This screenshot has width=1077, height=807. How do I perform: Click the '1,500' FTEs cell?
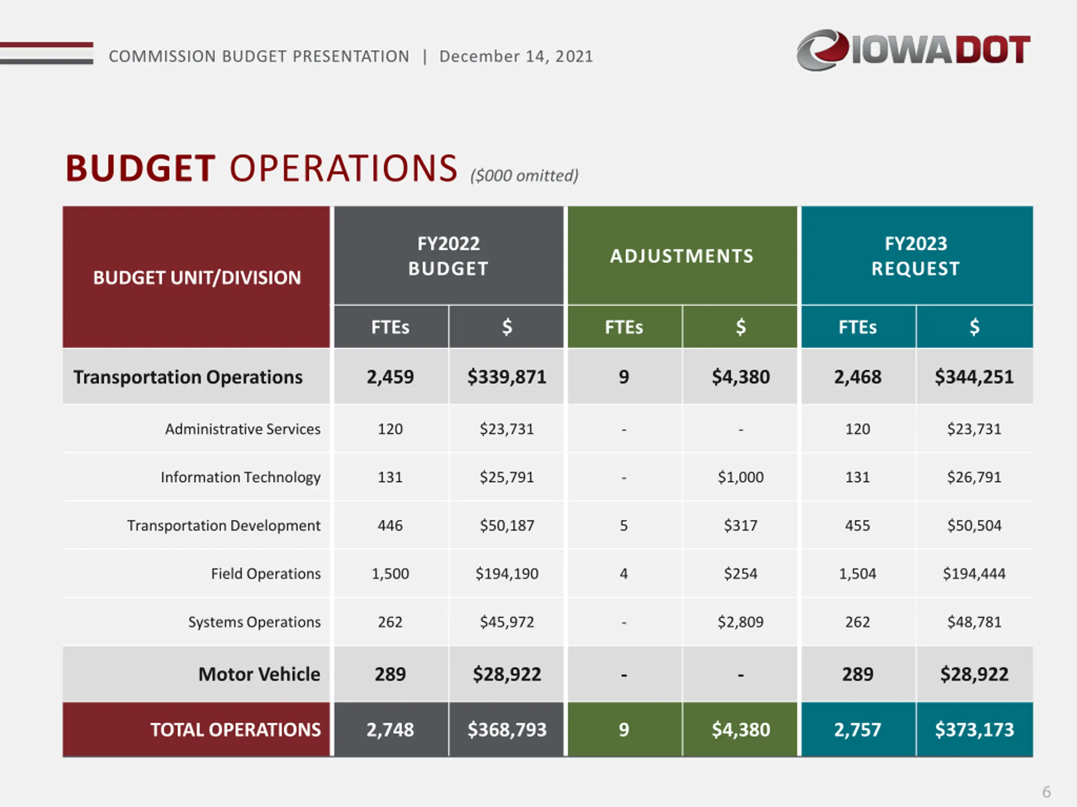click(390, 573)
